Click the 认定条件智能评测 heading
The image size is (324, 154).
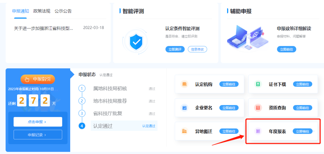182,29
